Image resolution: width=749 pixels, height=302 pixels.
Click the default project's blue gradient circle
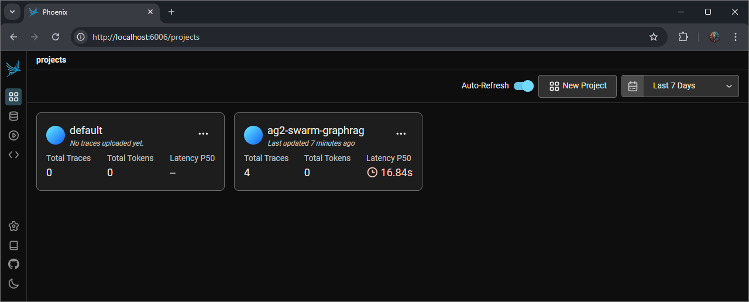(x=56, y=135)
